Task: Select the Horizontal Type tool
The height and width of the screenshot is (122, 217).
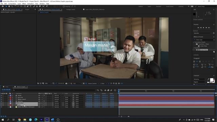Action: tap(31, 6)
